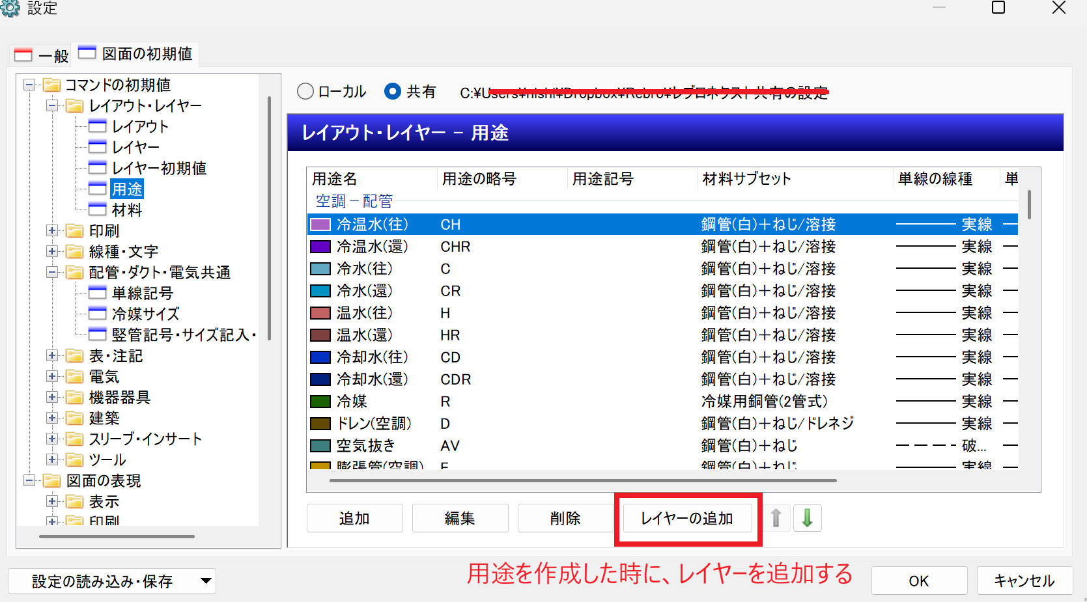Screen dimensions: 1087x602
Task: Select the ローカル radio button
Action: 305,92
